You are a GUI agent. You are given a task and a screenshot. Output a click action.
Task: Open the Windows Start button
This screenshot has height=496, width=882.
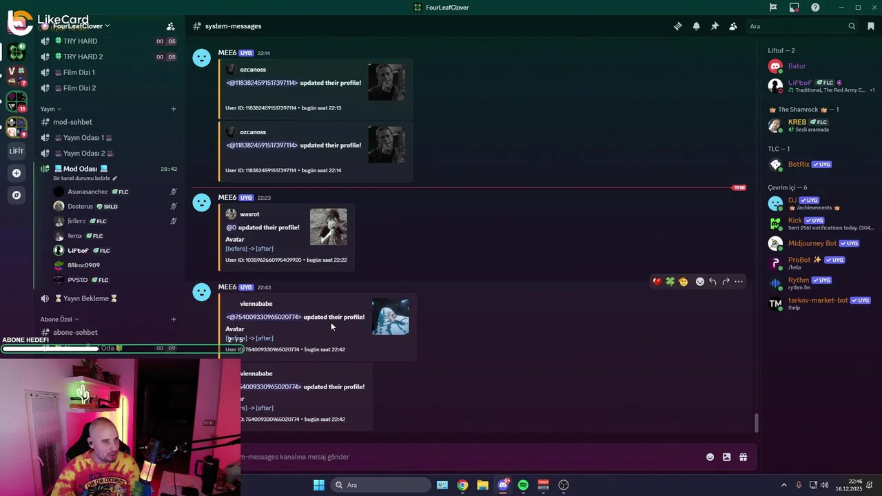[x=319, y=485]
